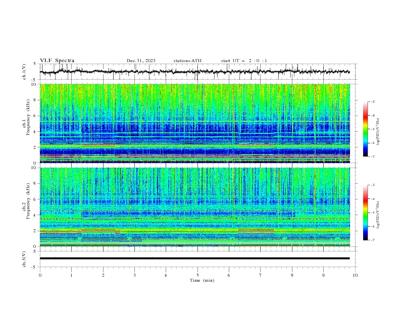Click the "-3" value on the ch.1 colorbar

[x=372, y=101]
